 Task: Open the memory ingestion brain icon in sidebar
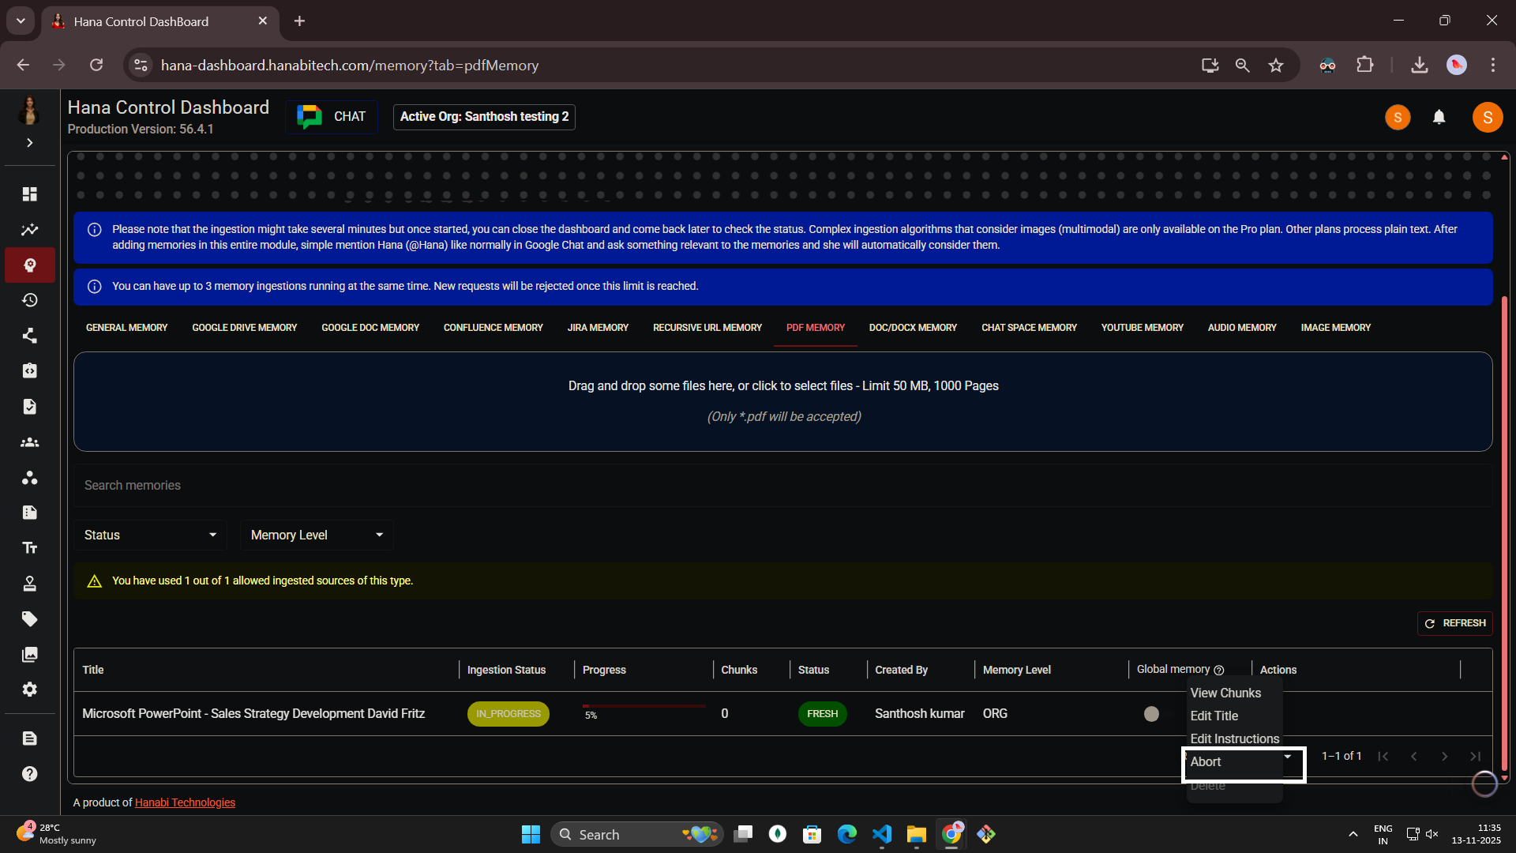[29, 265]
